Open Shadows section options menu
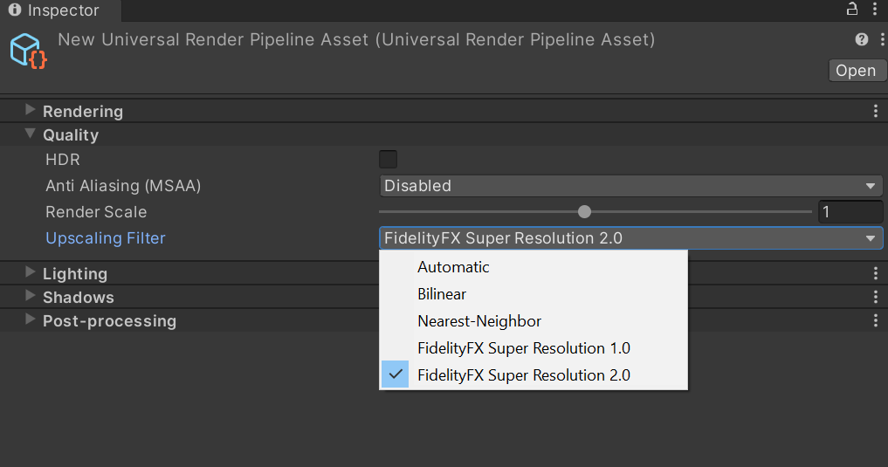Image resolution: width=888 pixels, height=467 pixels. tap(876, 297)
